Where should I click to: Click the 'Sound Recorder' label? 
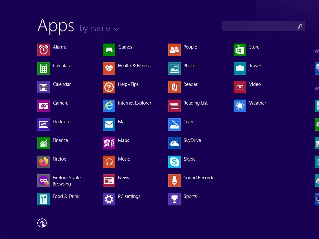[x=200, y=178]
